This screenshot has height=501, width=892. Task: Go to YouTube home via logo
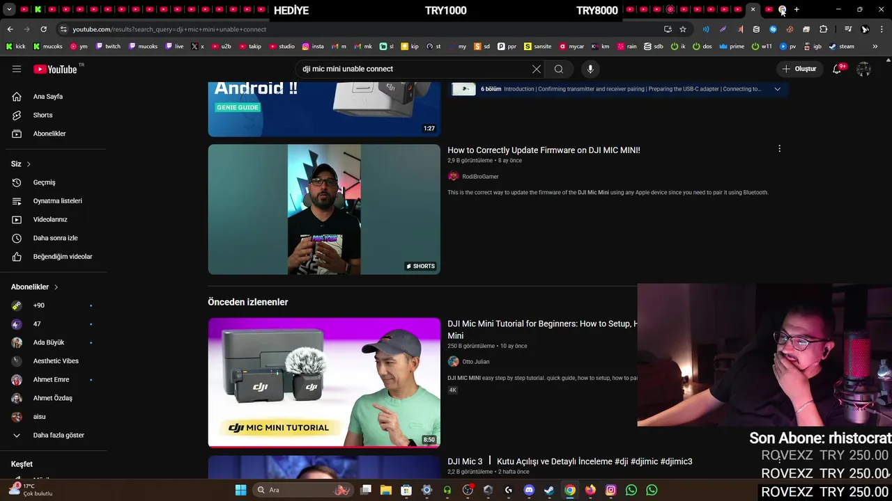click(55, 69)
